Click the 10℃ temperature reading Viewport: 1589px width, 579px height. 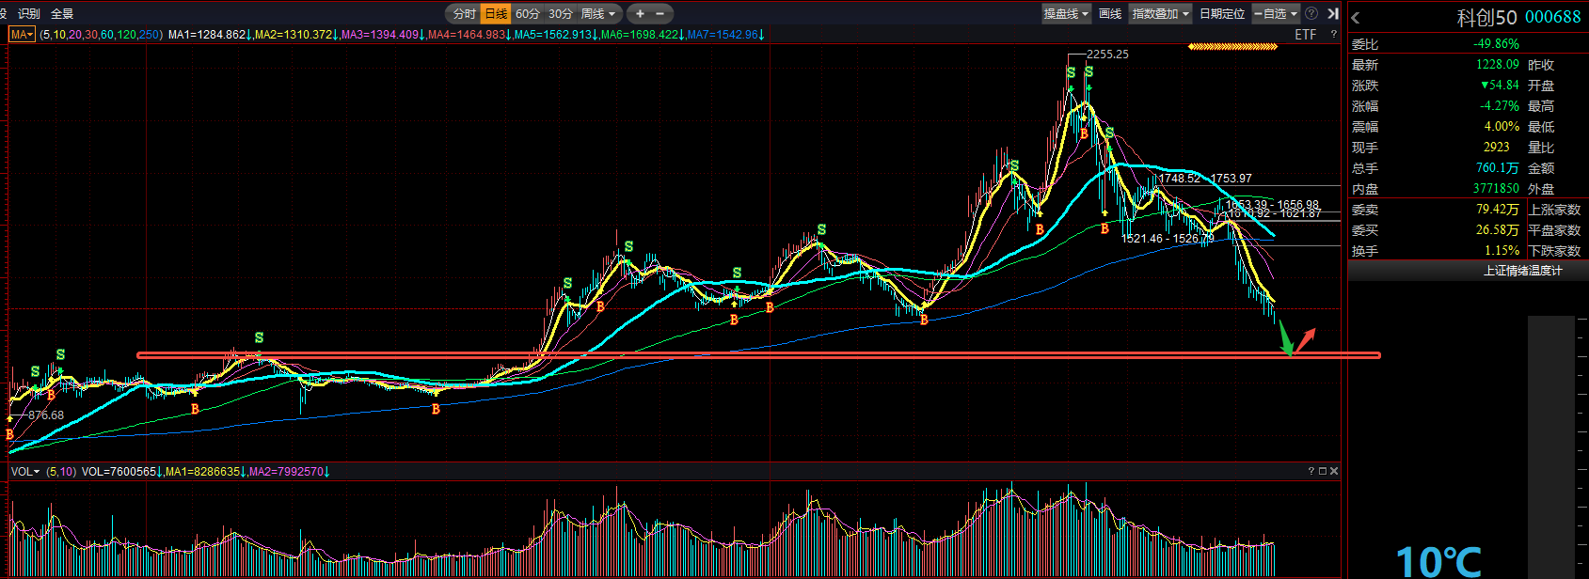click(x=1438, y=562)
